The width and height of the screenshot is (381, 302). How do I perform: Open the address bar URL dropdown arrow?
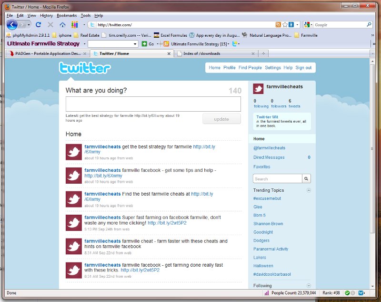pyautogui.click(x=297, y=25)
